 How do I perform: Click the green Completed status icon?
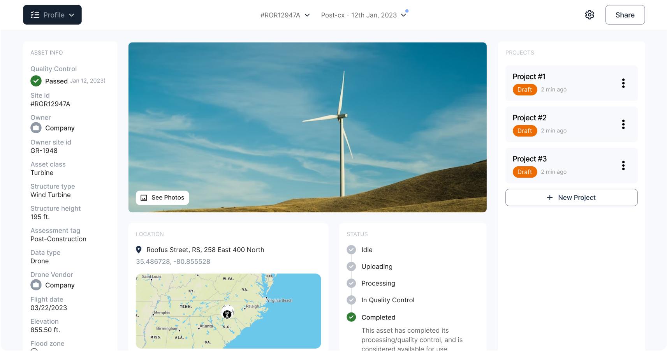click(351, 317)
